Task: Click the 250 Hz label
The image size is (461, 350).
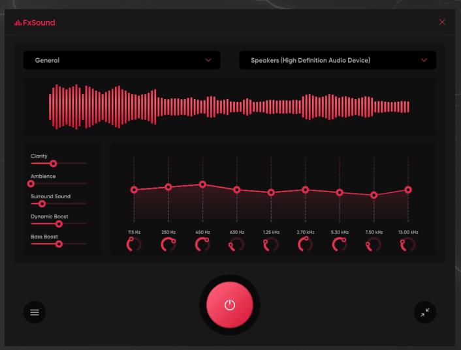Action: point(168,232)
